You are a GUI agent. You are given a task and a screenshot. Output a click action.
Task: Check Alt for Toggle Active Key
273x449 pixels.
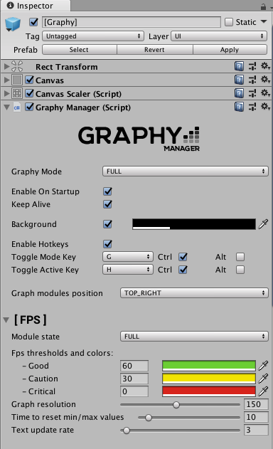[x=240, y=270]
